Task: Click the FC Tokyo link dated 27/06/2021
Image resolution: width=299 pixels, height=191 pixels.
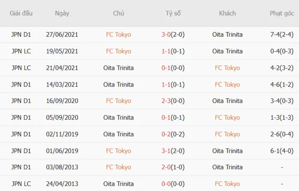Action: [118, 35]
